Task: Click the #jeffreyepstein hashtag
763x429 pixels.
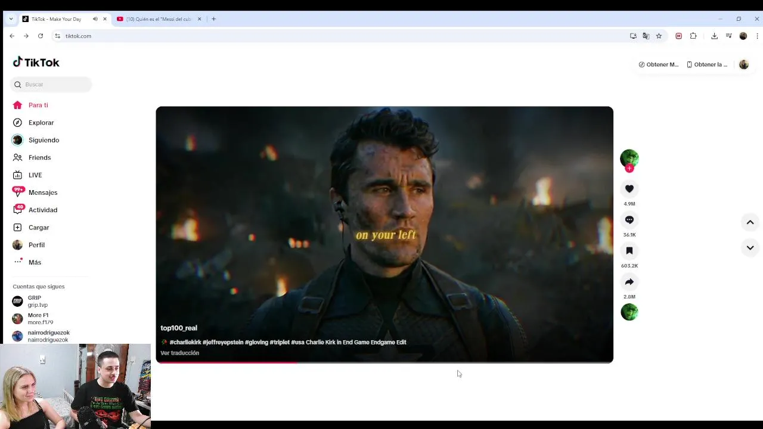Action: tap(223, 342)
